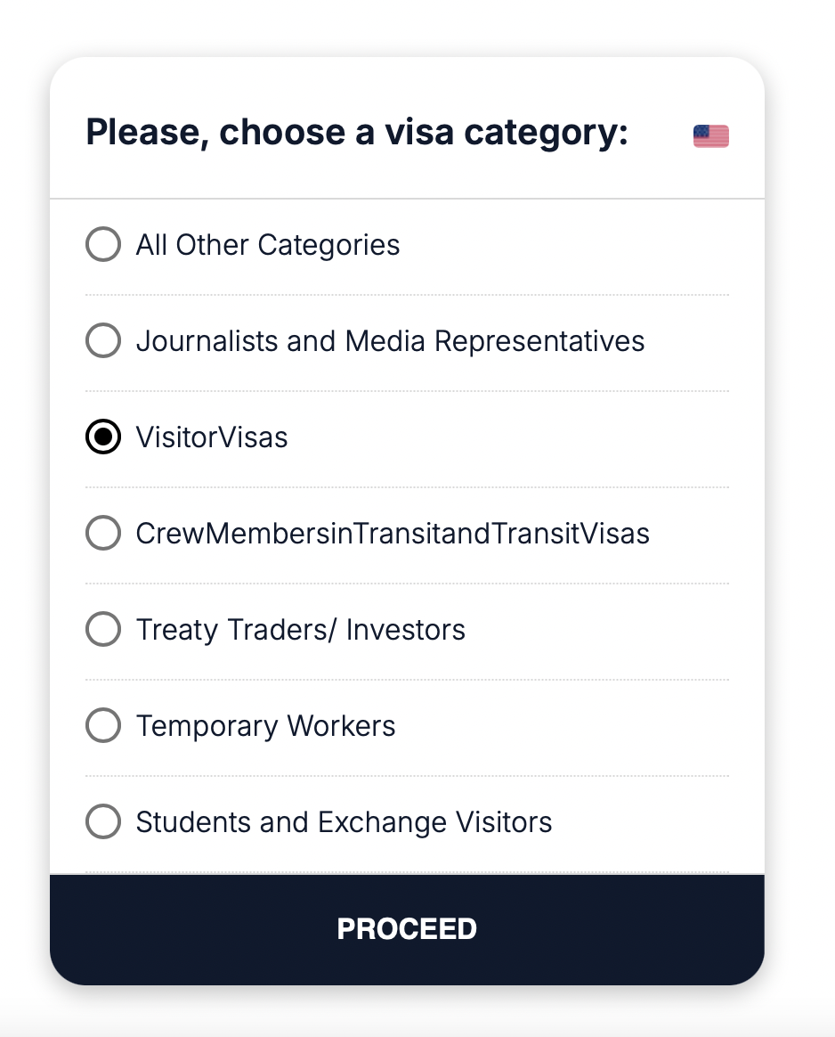Viewport: 835px width, 1037px height.
Task: Pick the Treaty Traders/ Investors radio button
Action: 103,629
